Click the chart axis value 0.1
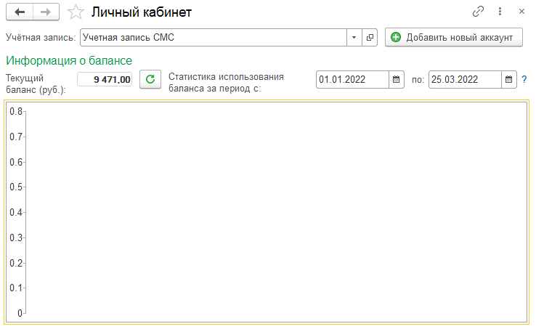The width and height of the screenshot is (536, 329). [x=16, y=288]
